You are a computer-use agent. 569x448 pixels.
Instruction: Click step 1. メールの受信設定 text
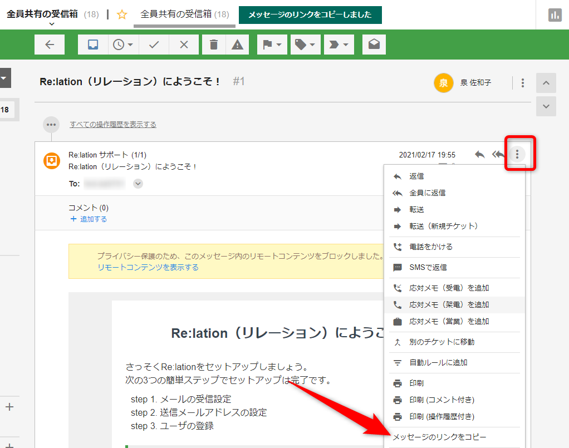181,400
